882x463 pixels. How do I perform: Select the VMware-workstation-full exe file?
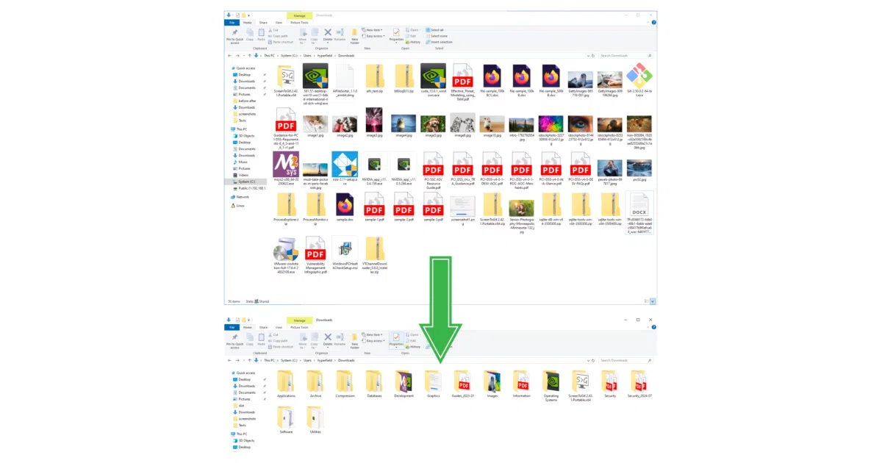click(x=286, y=255)
